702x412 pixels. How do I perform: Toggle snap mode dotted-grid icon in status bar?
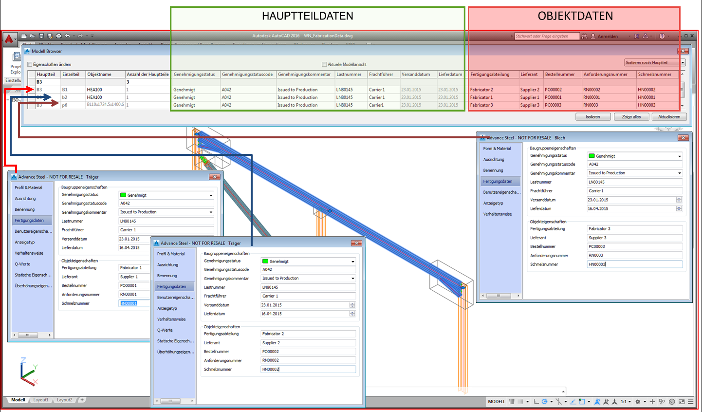coord(520,402)
